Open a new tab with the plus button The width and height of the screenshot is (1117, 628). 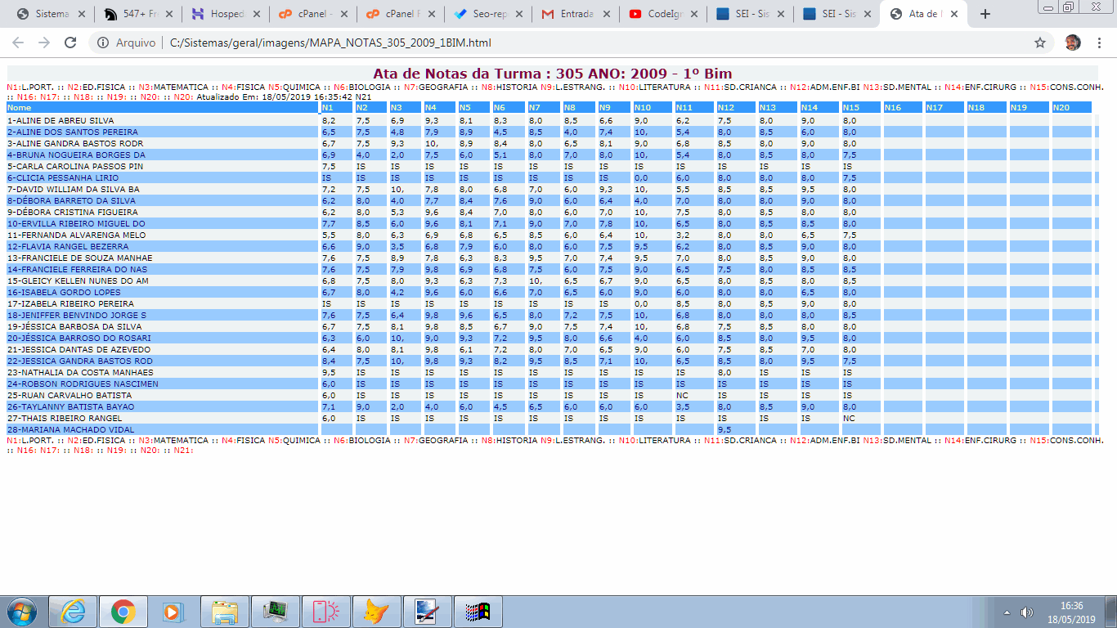click(x=985, y=14)
